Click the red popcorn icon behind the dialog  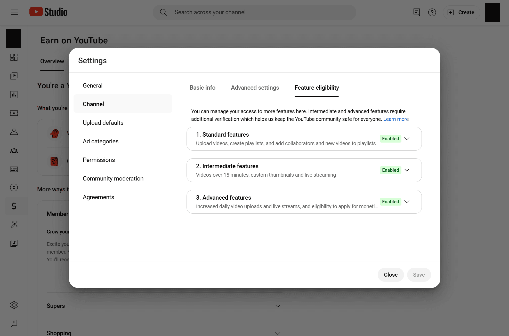click(54, 133)
